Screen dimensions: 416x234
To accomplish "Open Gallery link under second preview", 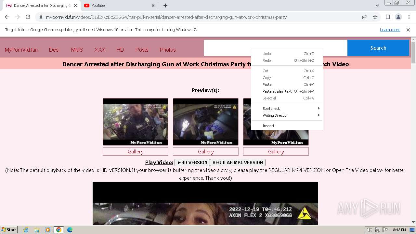I will point(206,151).
